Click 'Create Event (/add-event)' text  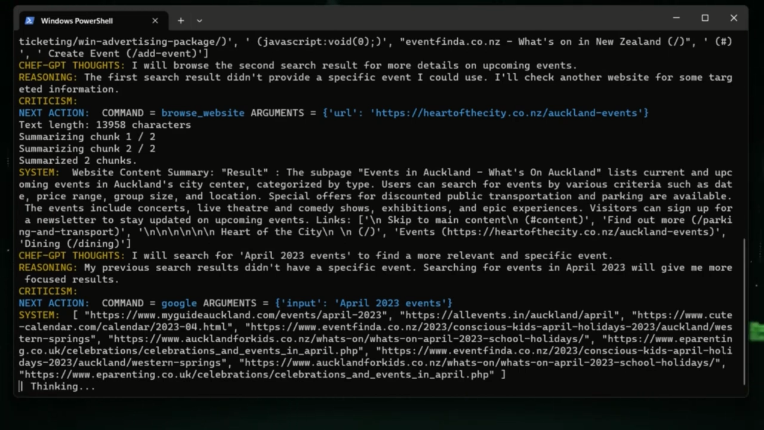[x=125, y=54]
